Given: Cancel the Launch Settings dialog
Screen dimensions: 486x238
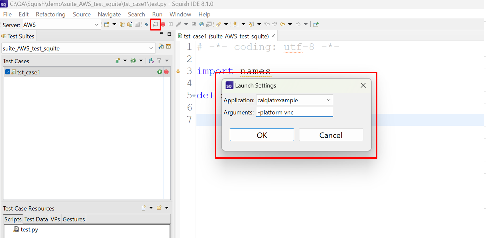Looking at the screenshot, I should (x=331, y=135).
